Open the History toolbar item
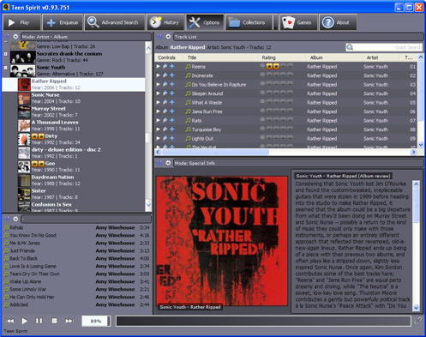 pyautogui.click(x=165, y=22)
